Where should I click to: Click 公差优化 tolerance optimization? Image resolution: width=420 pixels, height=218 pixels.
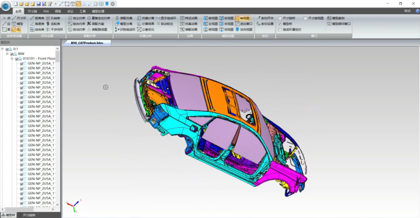click(146, 30)
